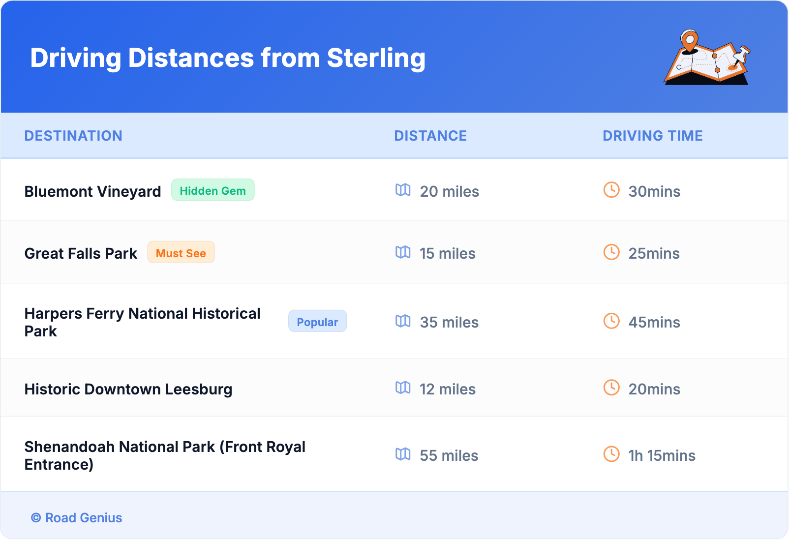789x540 pixels.
Task: Click the clock icon beside 45mins
Action: pyautogui.click(x=611, y=321)
